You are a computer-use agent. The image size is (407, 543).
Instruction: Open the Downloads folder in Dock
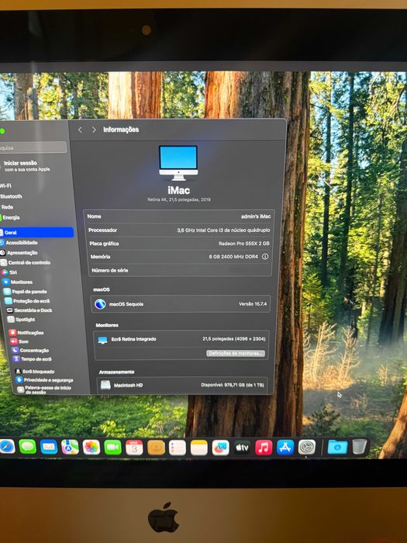point(337,447)
